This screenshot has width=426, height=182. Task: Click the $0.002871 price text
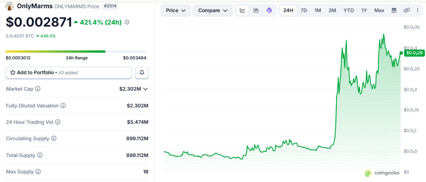point(39,22)
